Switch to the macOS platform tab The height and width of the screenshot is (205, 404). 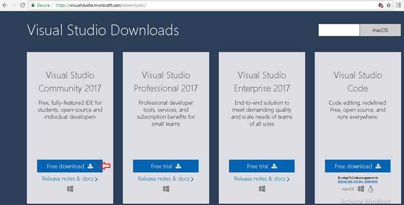click(380, 30)
